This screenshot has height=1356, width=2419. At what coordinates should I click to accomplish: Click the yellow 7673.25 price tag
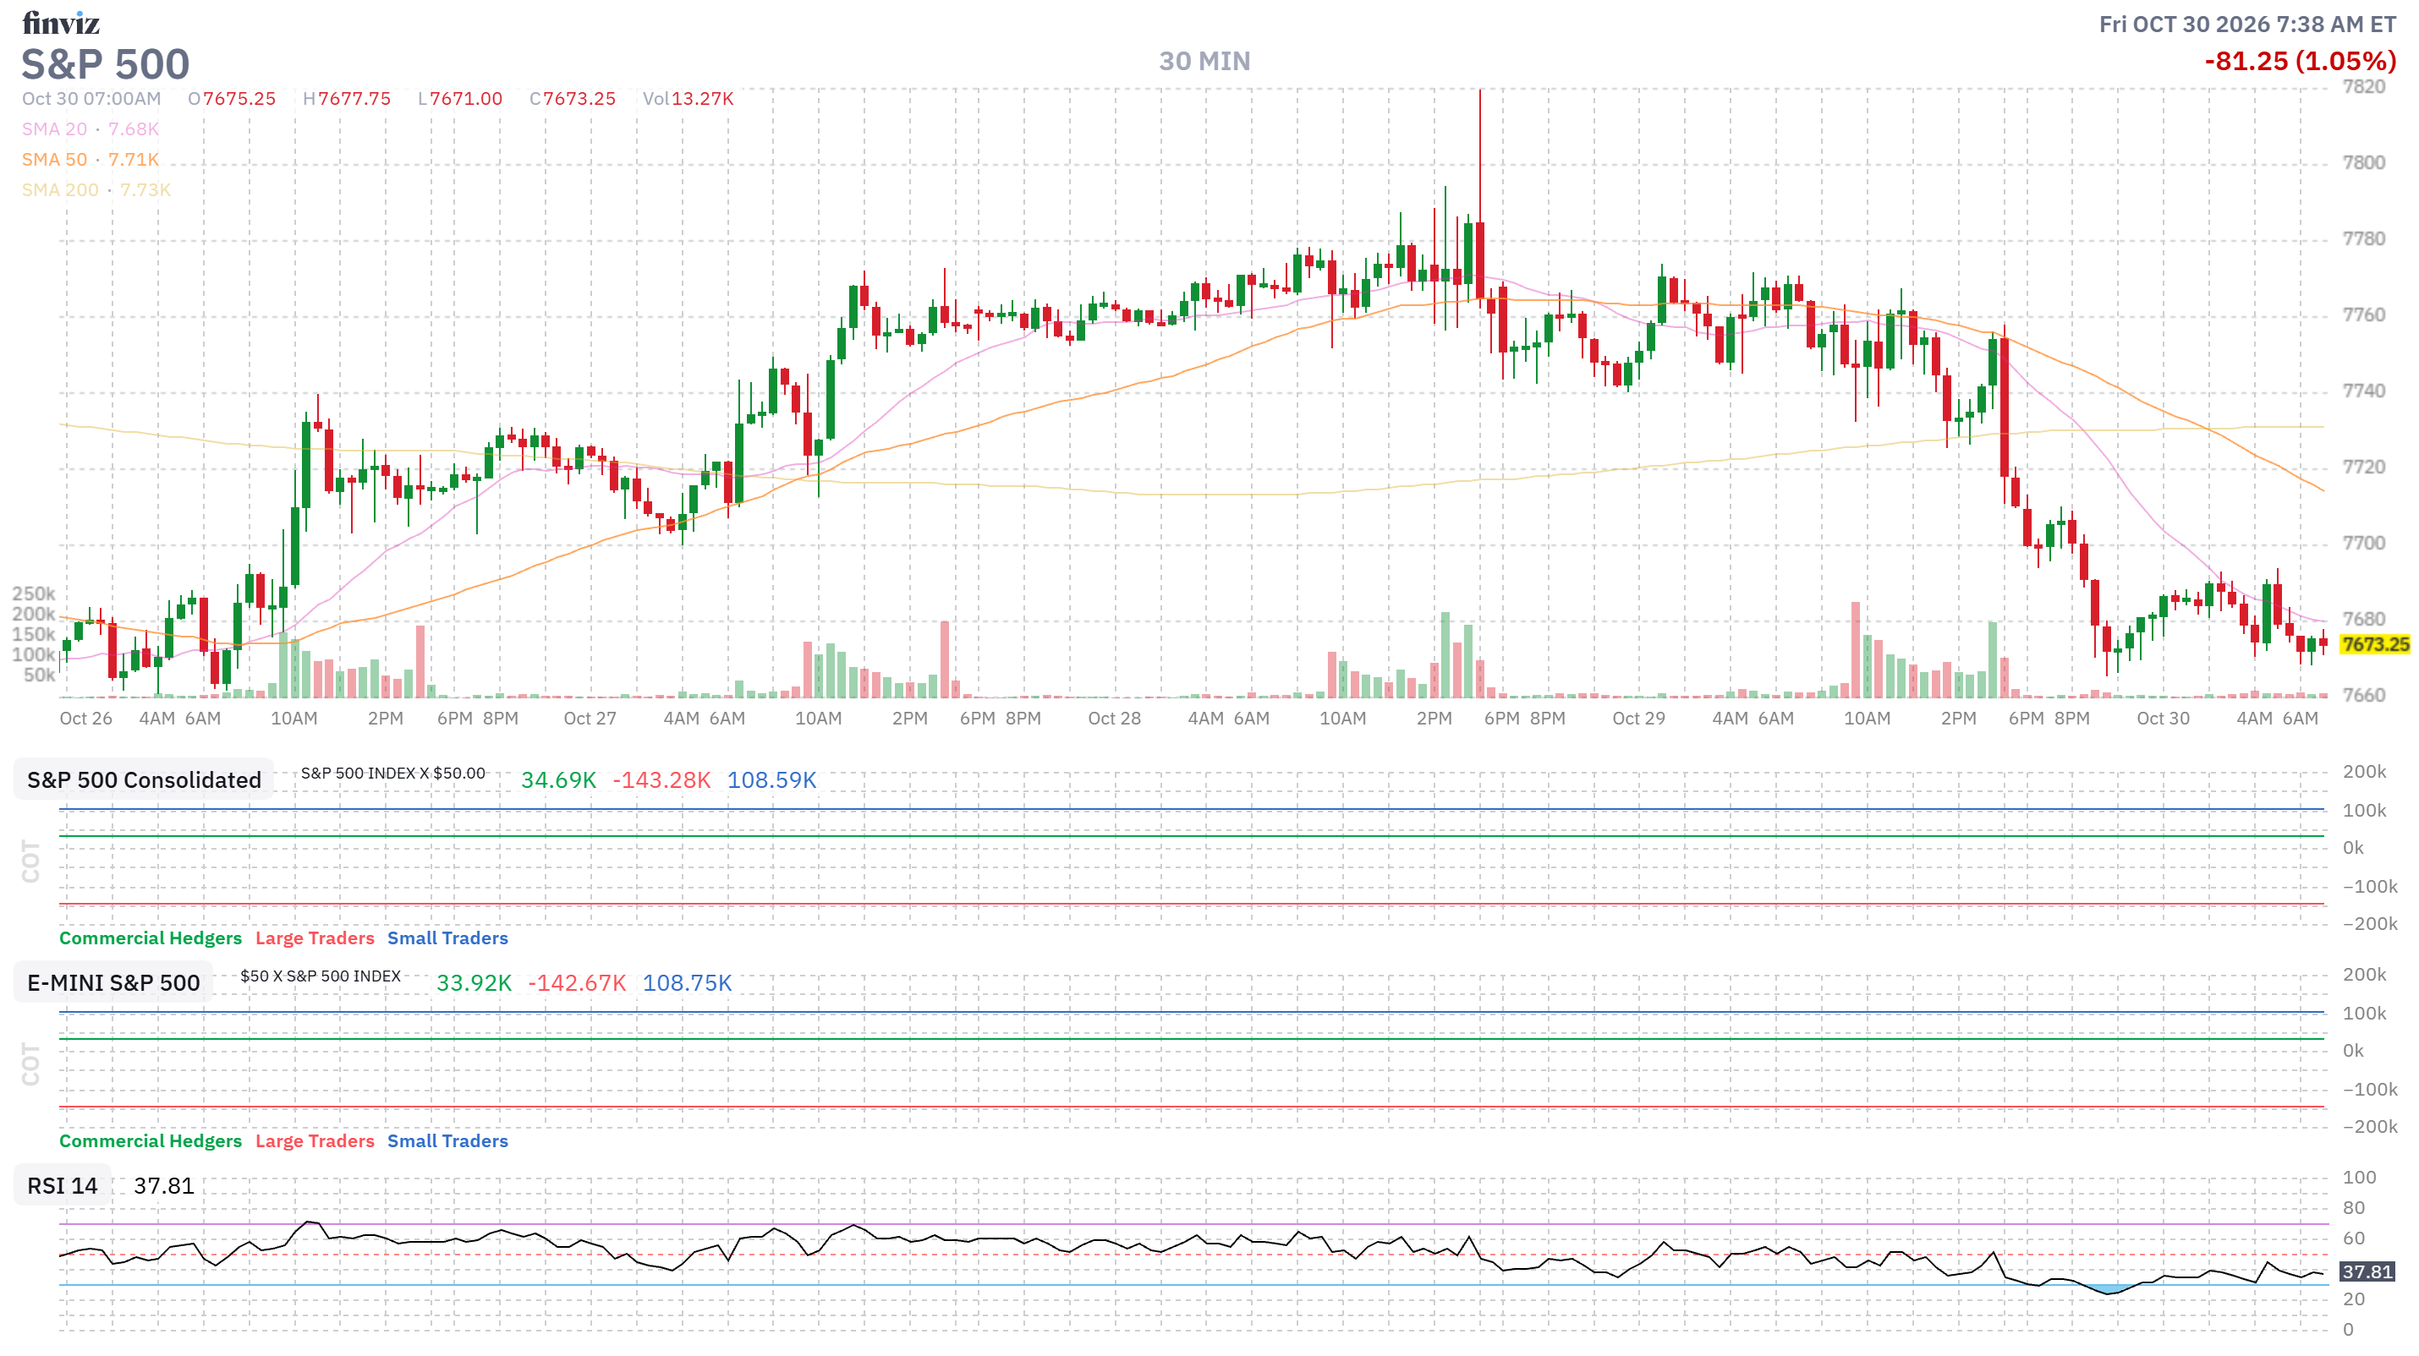click(x=2375, y=643)
